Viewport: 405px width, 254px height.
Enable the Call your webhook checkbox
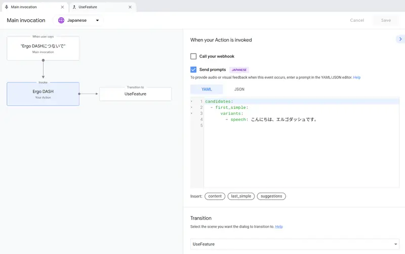193,56
